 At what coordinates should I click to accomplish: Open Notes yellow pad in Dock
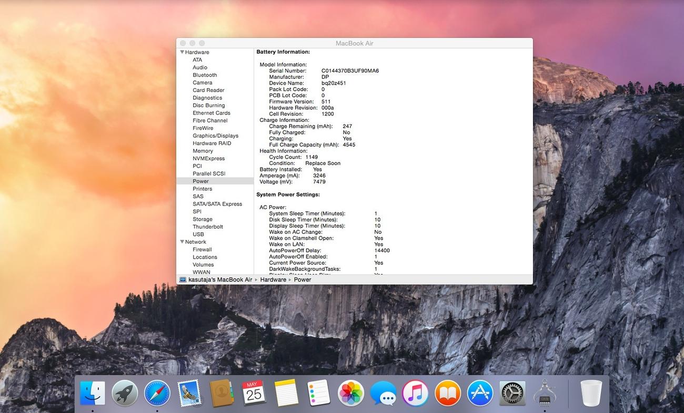pos(286,393)
